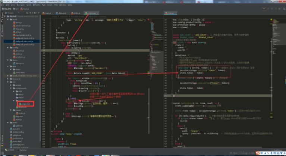Open dev.env.js in config folder

point(18,51)
